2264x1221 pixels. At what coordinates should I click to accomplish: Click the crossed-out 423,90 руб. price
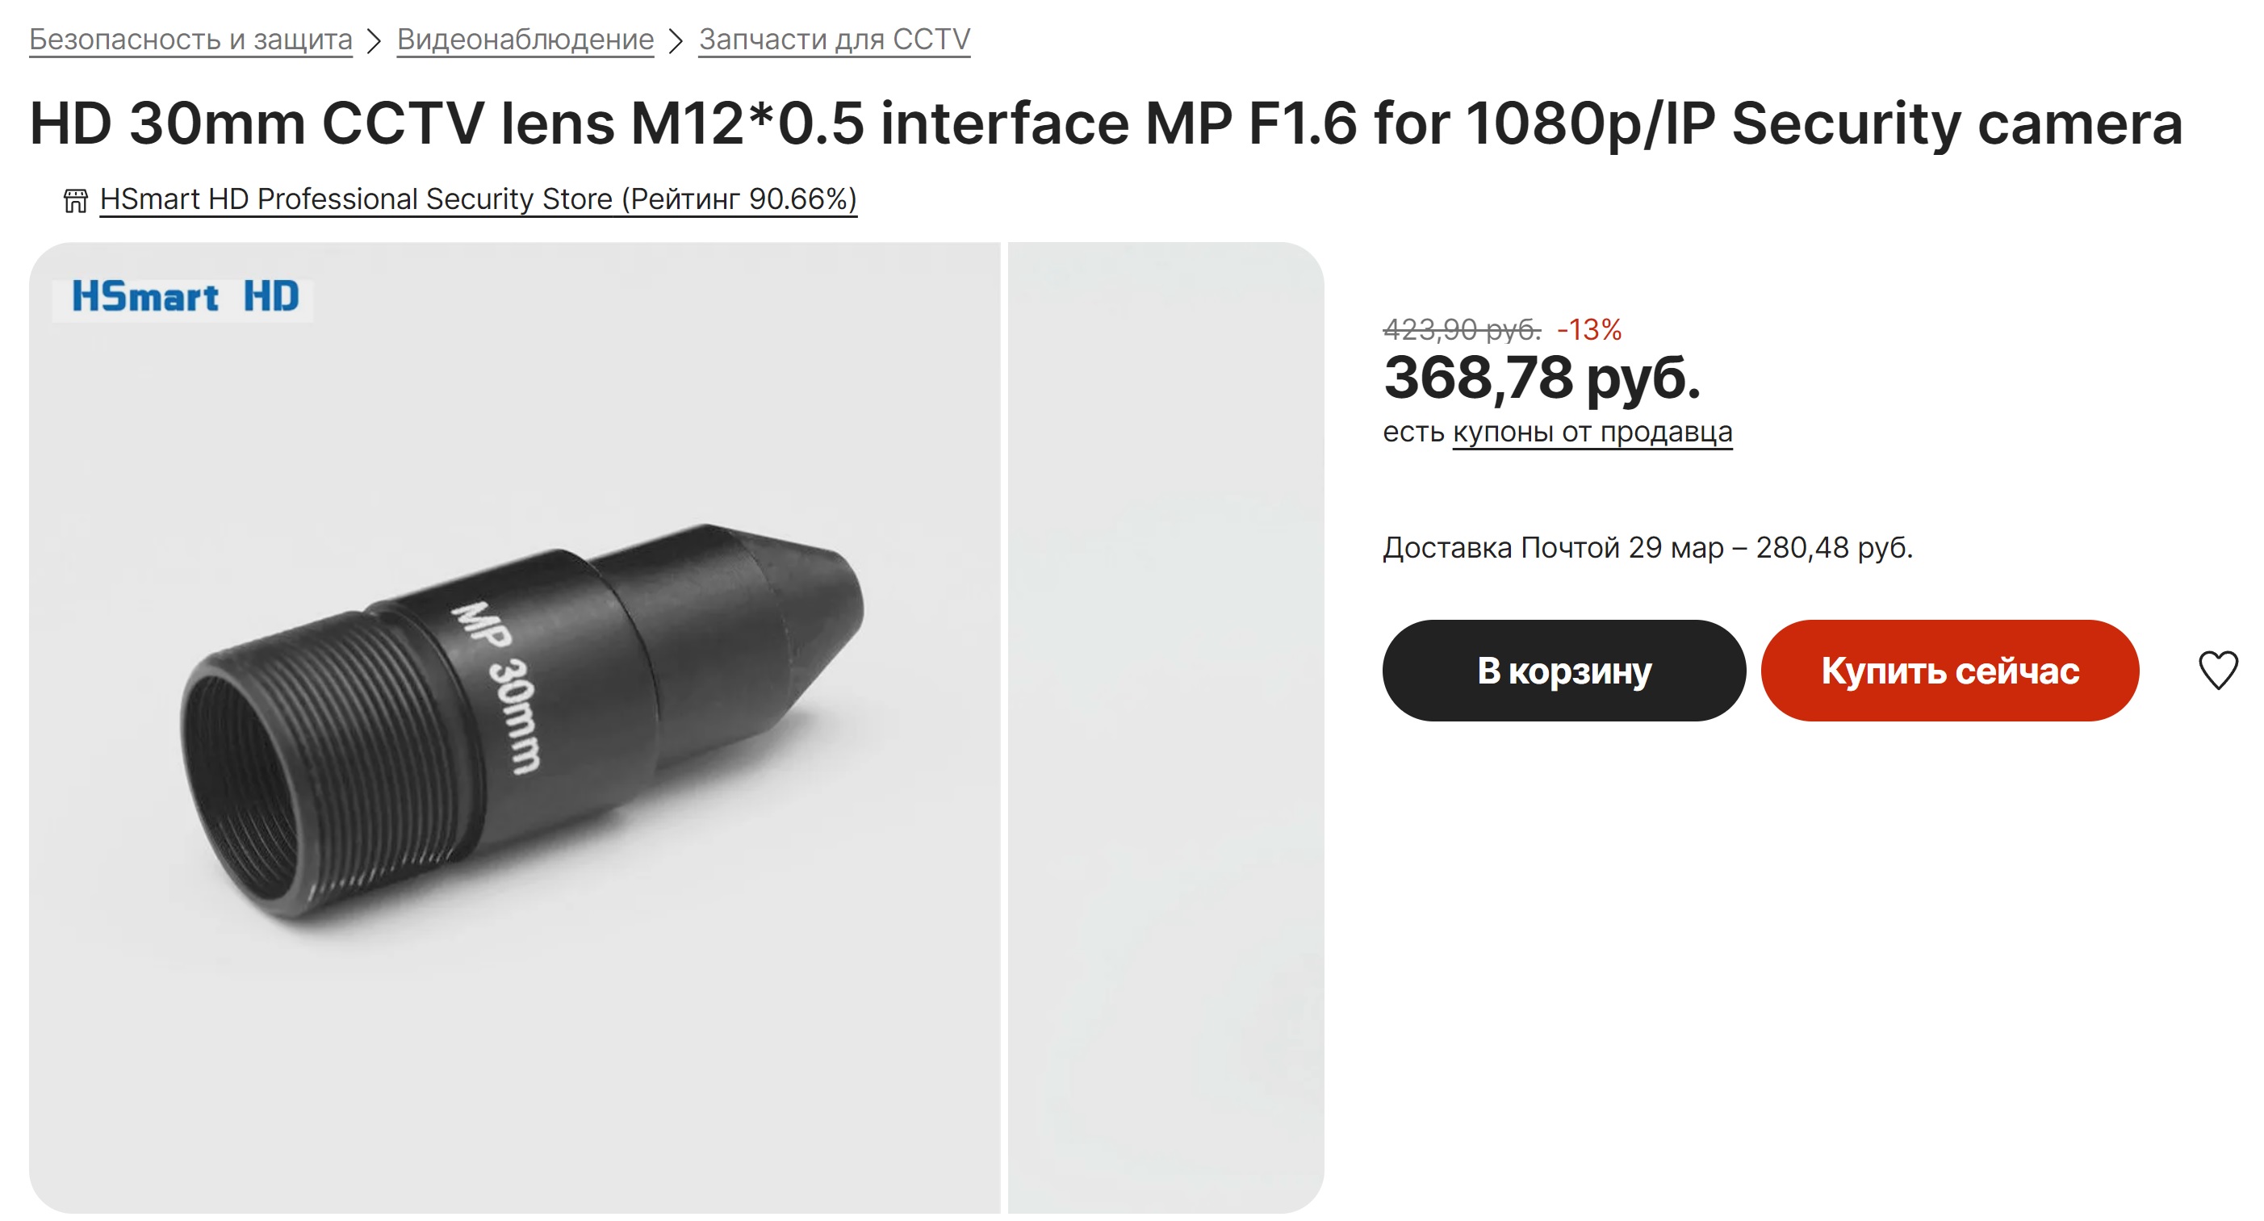[x=1461, y=329]
